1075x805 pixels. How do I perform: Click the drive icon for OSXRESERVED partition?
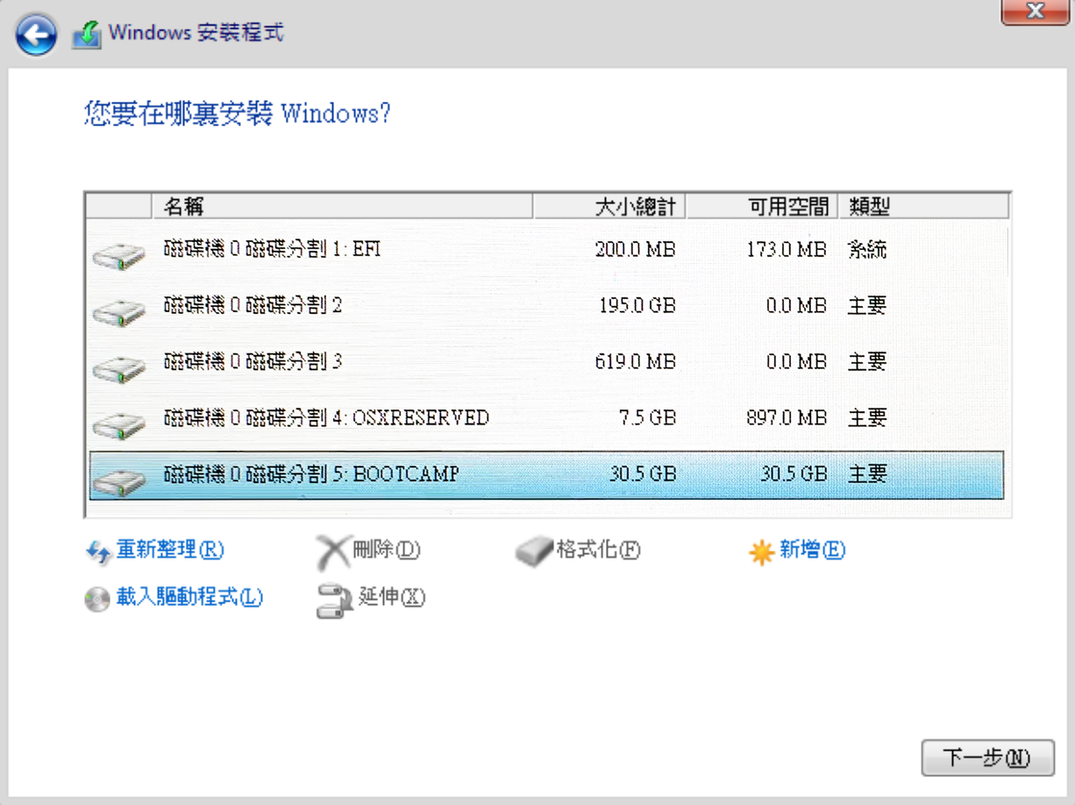pyautogui.click(x=117, y=424)
